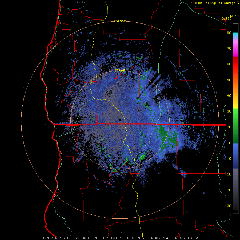240x240 pixels.
Task: Click the 100 NMI range ring label
Action: (x=120, y=21)
